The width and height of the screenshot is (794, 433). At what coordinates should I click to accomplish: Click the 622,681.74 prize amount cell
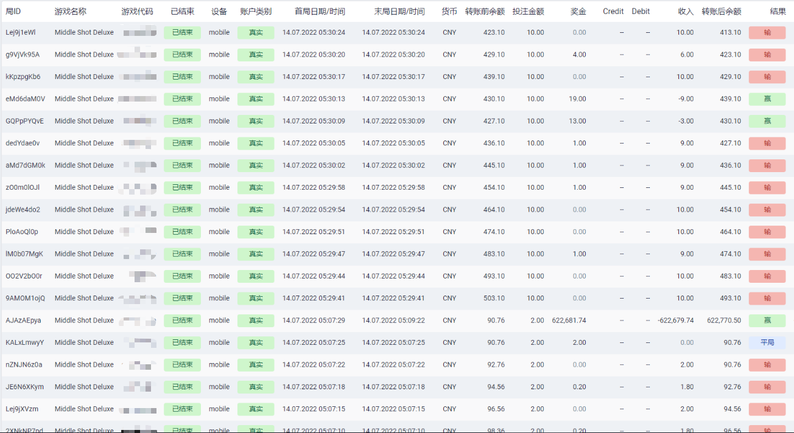click(x=569, y=320)
